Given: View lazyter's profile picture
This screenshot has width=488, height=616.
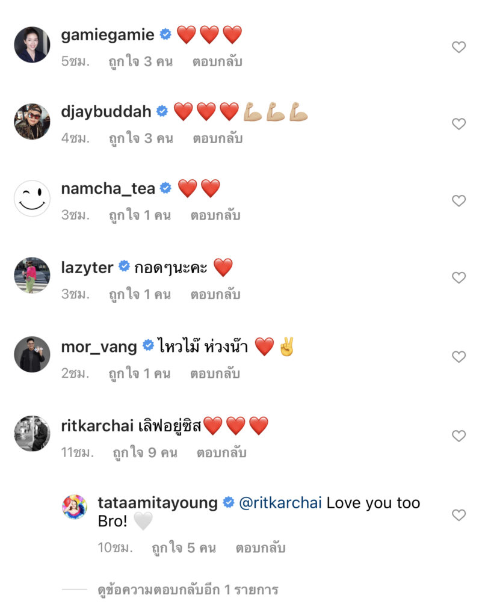Looking at the screenshot, I should [x=32, y=276].
